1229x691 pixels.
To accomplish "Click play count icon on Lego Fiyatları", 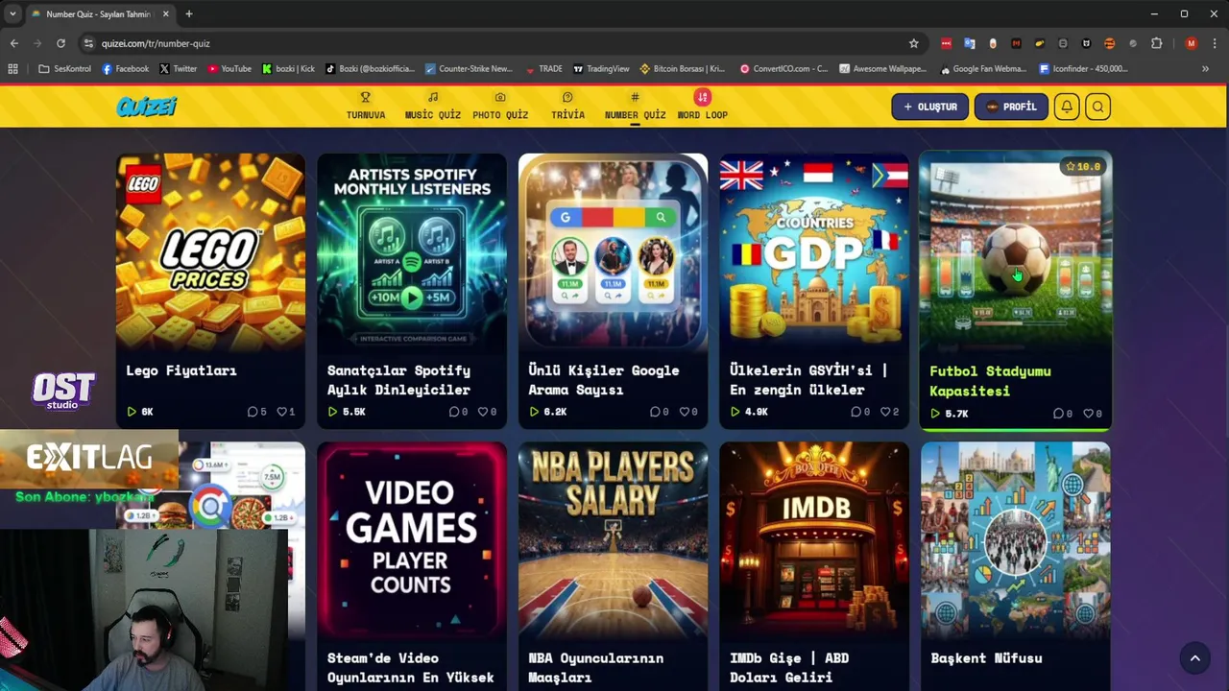I will click(132, 412).
